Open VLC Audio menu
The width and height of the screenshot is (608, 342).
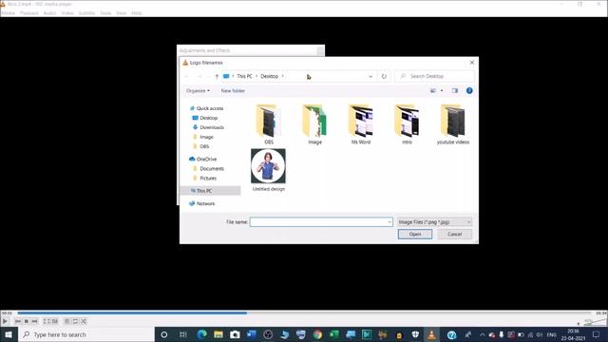pos(49,13)
